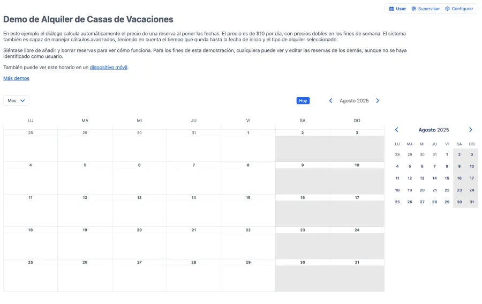This screenshot has width=482, height=304.
Task: Click the Supervisar list icon
Action: pyautogui.click(x=414, y=9)
